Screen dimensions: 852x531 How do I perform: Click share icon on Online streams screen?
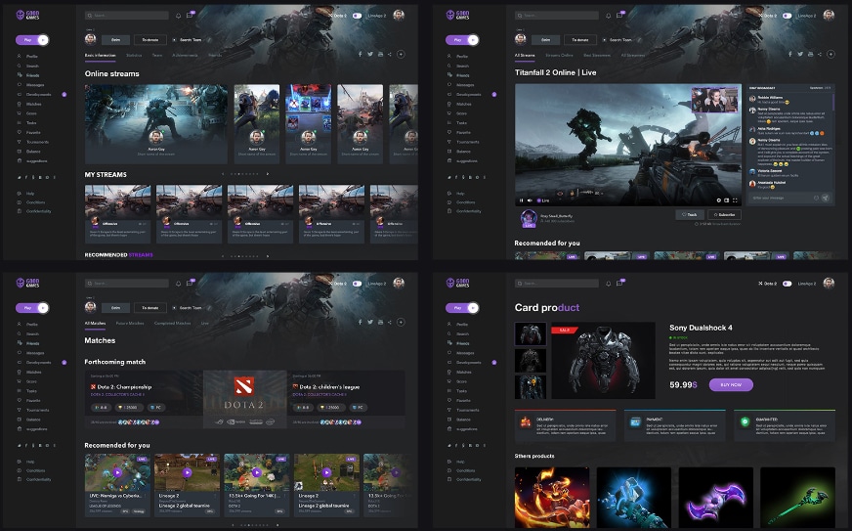coord(390,54)
